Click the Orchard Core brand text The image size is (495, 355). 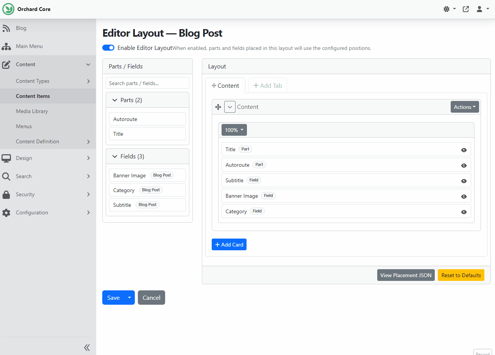pyautogui.click(x=34, y=9)
